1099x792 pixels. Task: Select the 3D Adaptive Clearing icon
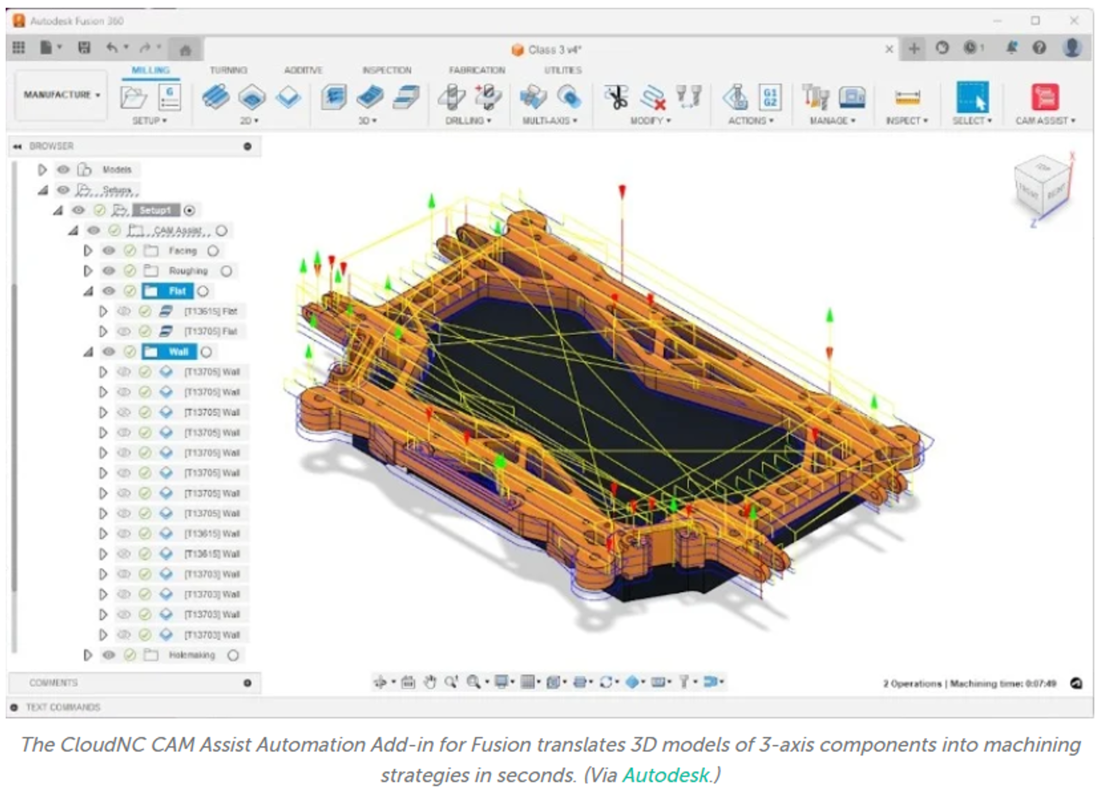[x=334, y=96]
